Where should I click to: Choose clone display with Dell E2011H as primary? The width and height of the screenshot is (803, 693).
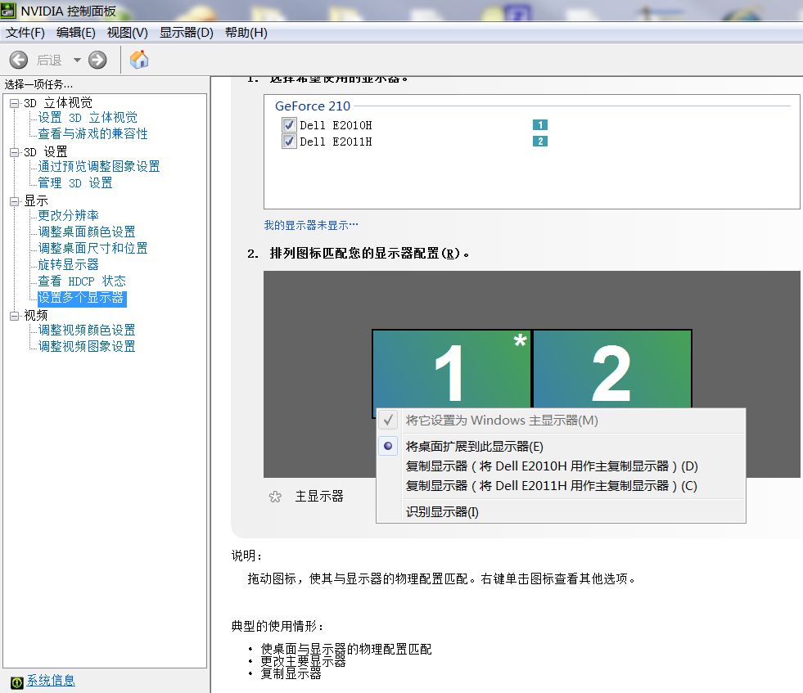tap(562, 486)
